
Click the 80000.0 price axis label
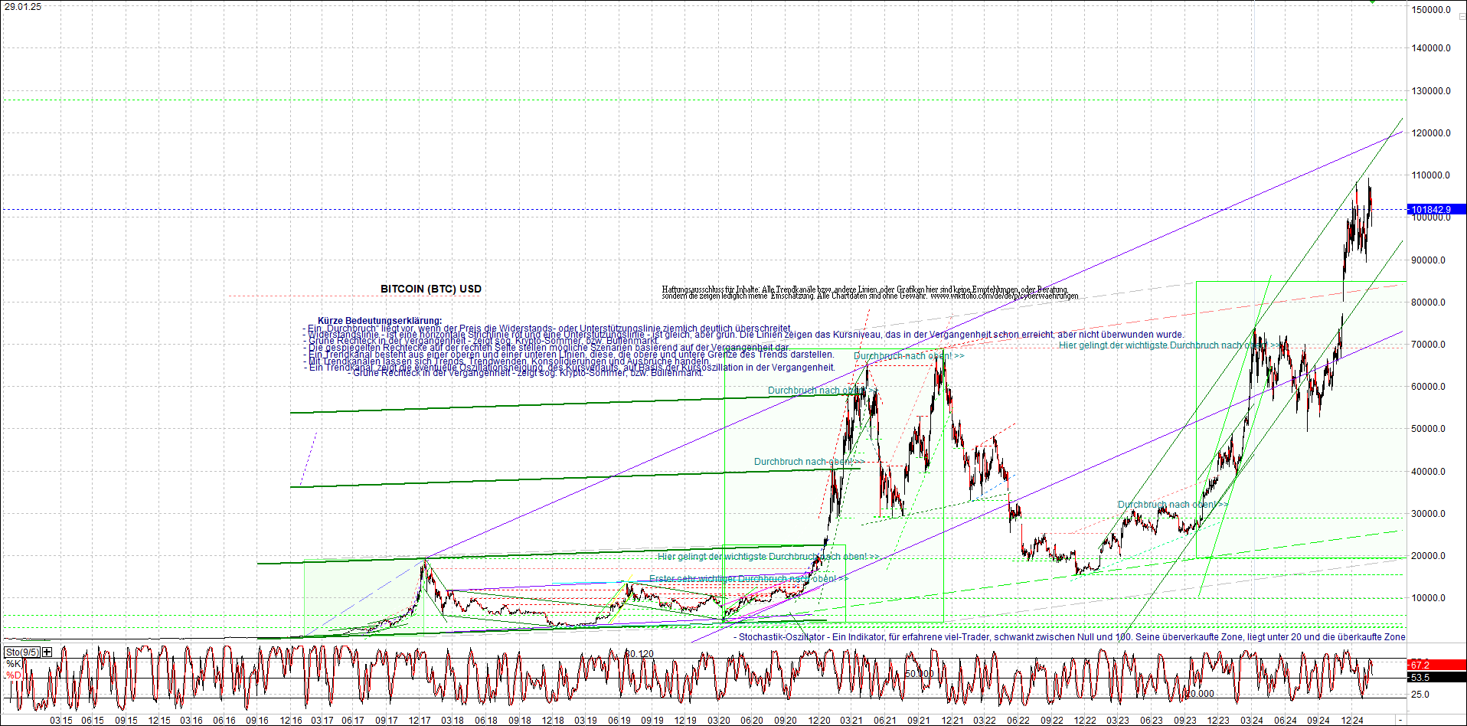tap(1429, 302)
